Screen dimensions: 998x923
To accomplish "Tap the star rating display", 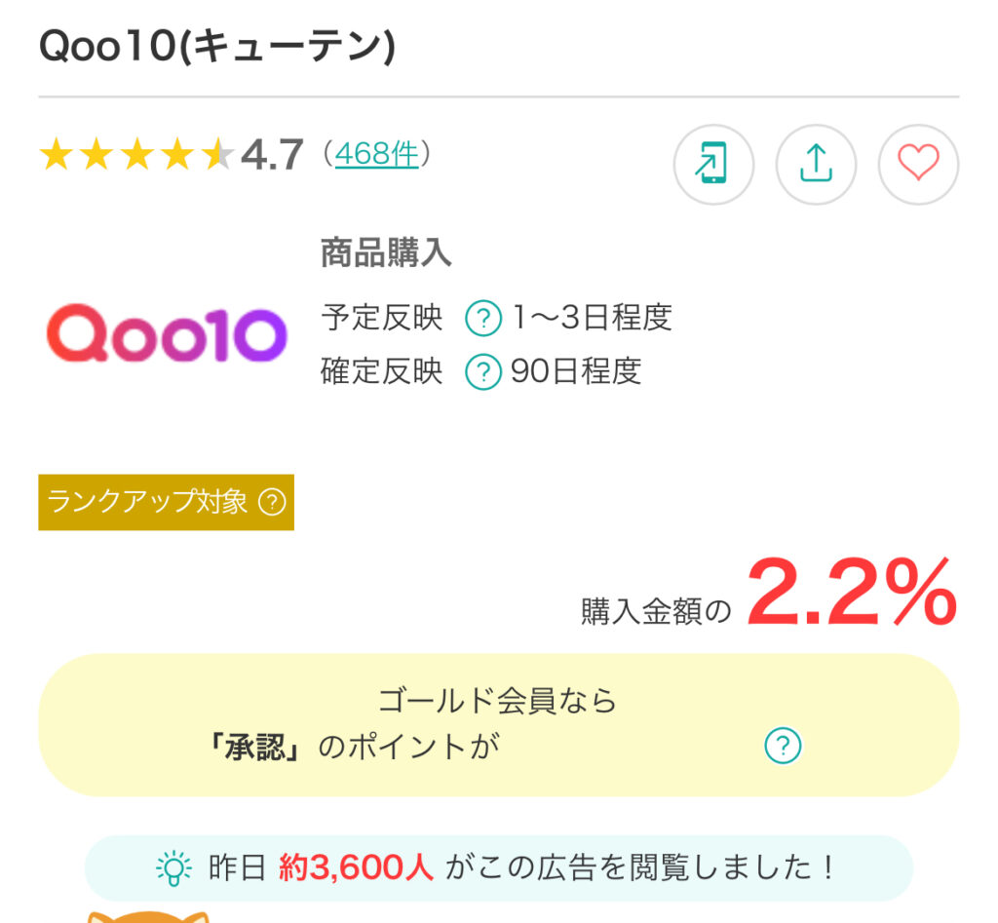I will click(x=136, y=155).
